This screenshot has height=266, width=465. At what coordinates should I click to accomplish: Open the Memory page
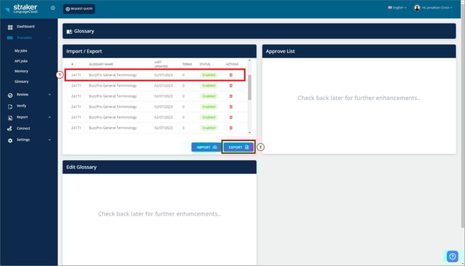tap(21, 71)
